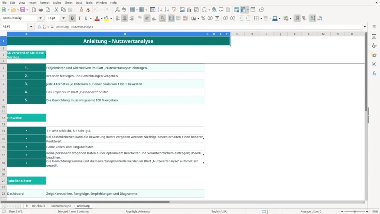Viewport: 380px width, 214px height.
Task: Sort descending
Action: 167,10
